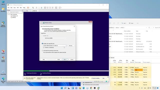Open the stretch guest dropdown arrow
Image resolution: width=160 pixels, height=90 pixels.
(x=61, y=8)
